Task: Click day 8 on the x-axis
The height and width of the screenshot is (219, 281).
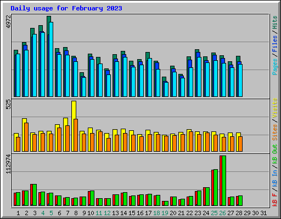Action: coord(76,213)
